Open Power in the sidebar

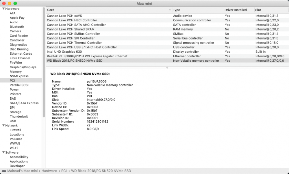[x=14, y=90]
